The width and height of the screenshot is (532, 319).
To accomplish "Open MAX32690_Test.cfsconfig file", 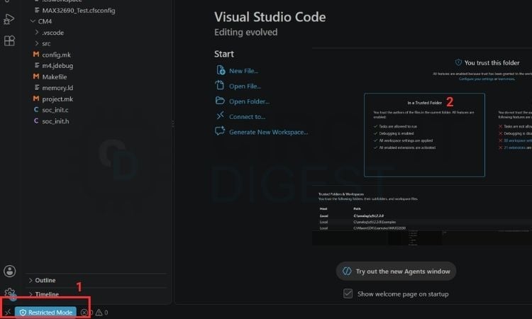I will (x=78, y=11).
